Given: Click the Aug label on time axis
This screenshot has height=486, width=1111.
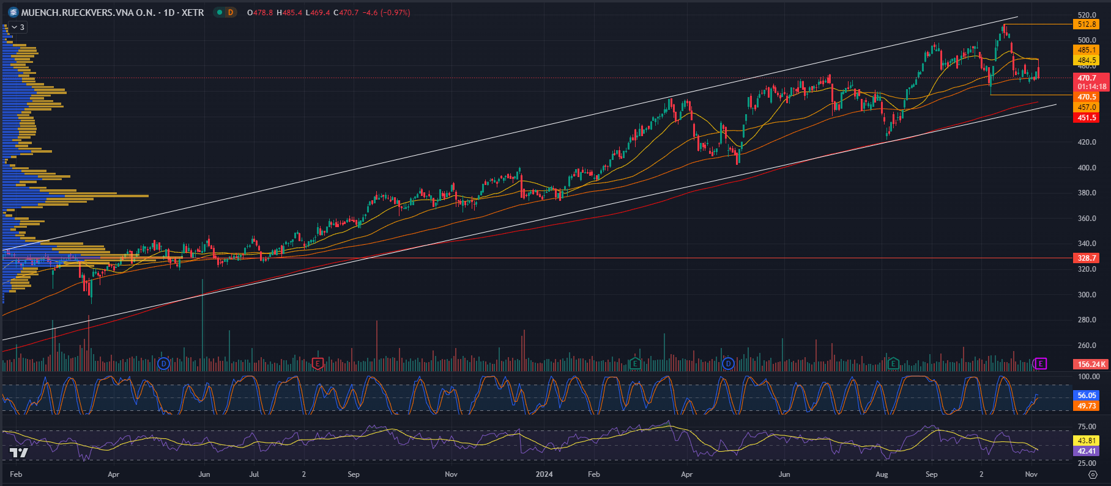Looking at the screenshot, I should [x=882, y=474].
